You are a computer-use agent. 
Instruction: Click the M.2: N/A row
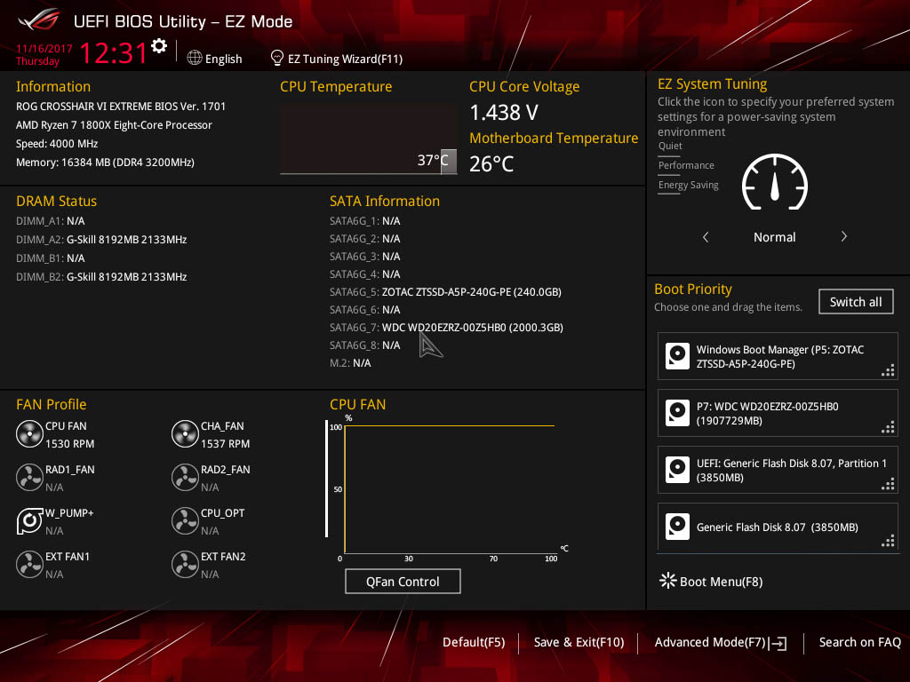click(350, 363)
